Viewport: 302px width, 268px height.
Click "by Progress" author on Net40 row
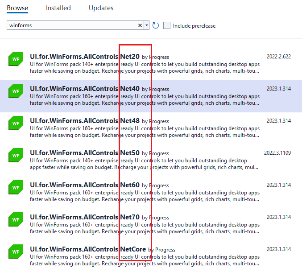click(155, 89)
